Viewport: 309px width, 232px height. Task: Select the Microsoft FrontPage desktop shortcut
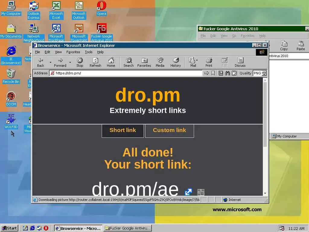56,33
